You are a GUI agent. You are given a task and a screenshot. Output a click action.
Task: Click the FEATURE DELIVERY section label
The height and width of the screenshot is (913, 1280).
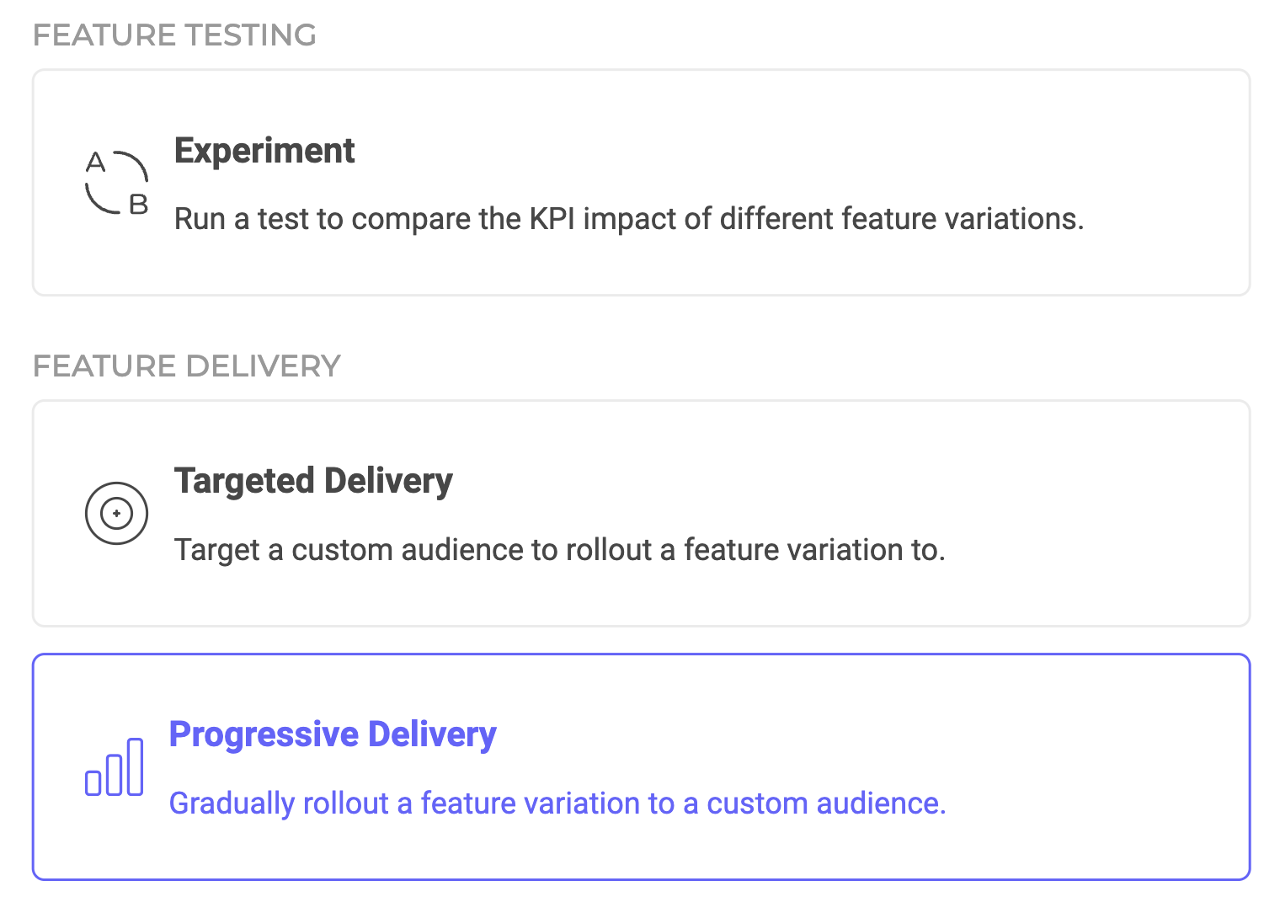pyautogui.click(x=186, y=366)
